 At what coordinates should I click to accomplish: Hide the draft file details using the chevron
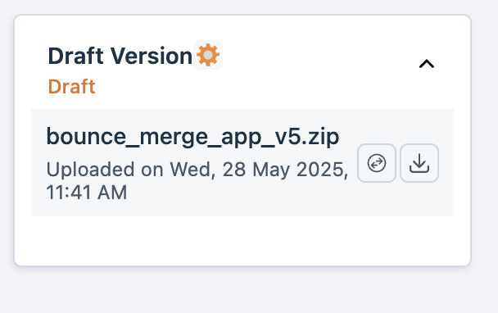click(x=427, y=64)
